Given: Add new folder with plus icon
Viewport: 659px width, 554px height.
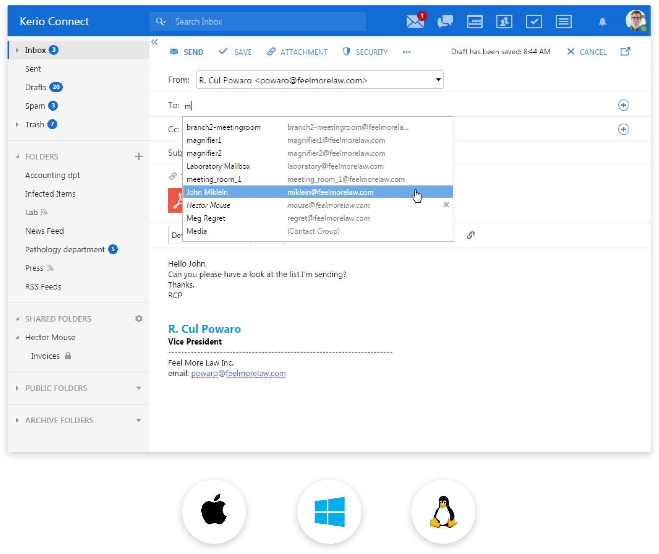Looking at the screenshot, I should pos(139,156).
